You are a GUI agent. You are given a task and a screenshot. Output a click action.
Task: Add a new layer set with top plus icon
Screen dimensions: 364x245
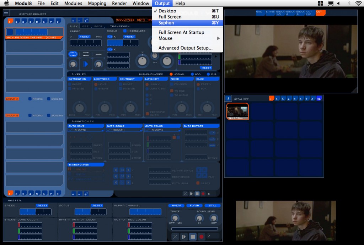73,20
